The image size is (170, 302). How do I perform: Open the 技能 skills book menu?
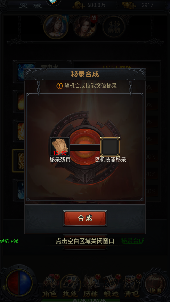[70, 285]
